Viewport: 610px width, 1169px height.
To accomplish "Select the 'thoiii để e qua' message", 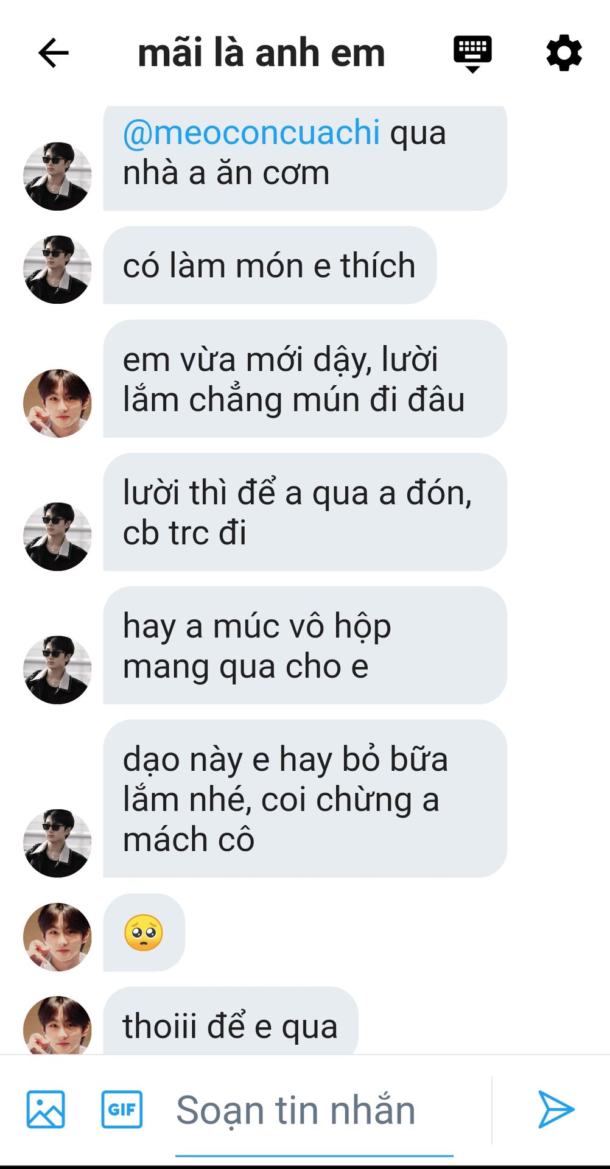I will [231, 1022].
